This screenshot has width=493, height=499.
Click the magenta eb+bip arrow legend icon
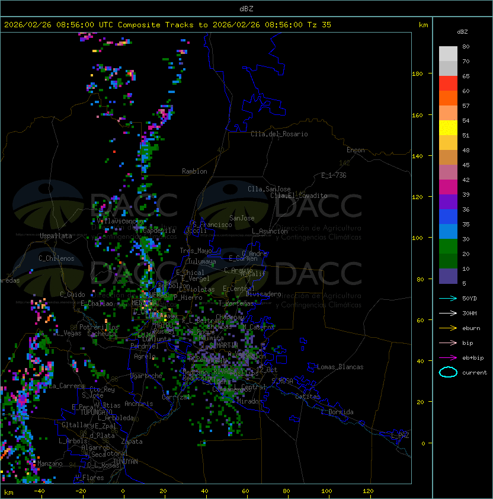[448, 358]
